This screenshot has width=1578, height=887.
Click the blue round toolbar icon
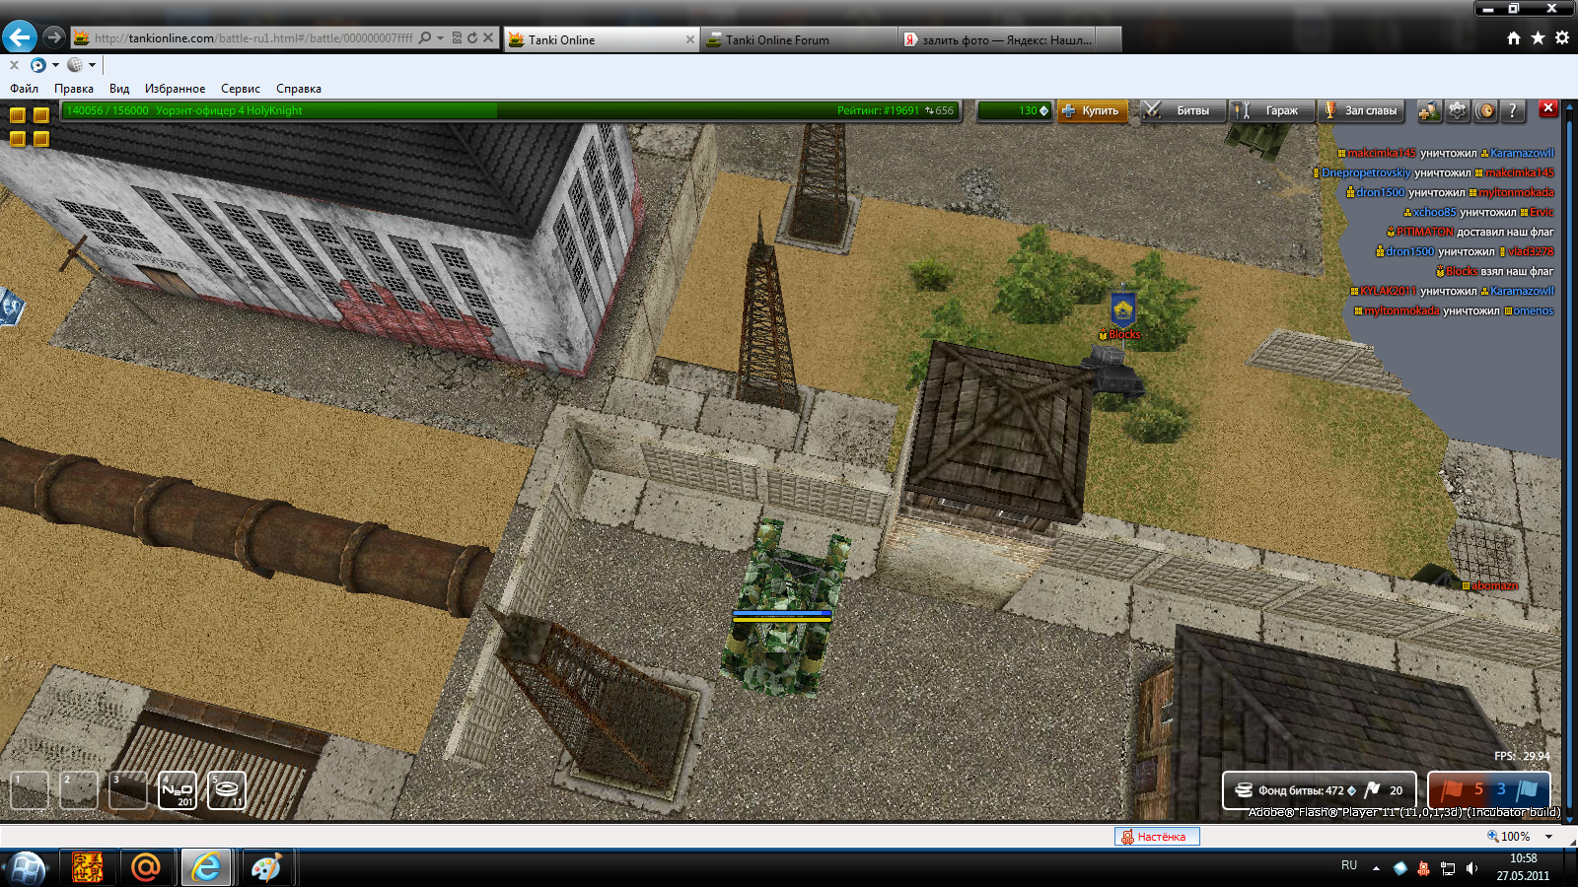pyautogui.click(x=38, y=65)
